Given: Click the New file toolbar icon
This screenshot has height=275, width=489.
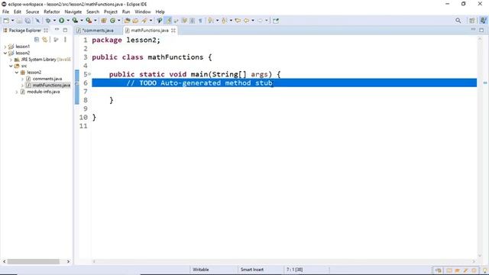Looking at the screenshot, I should [6, 21].
